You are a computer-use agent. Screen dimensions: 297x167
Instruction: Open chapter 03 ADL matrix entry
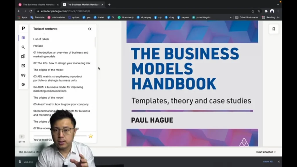coord(58,78)
